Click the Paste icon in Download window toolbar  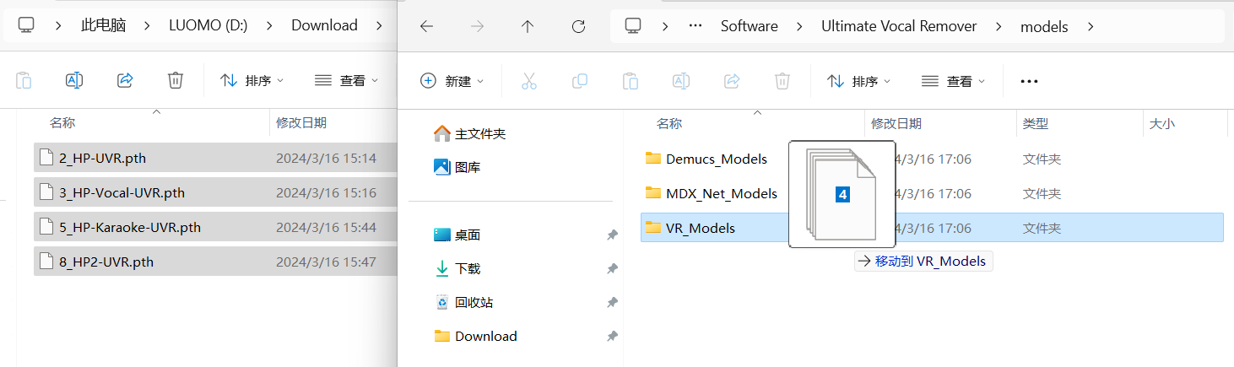[24, 81]
